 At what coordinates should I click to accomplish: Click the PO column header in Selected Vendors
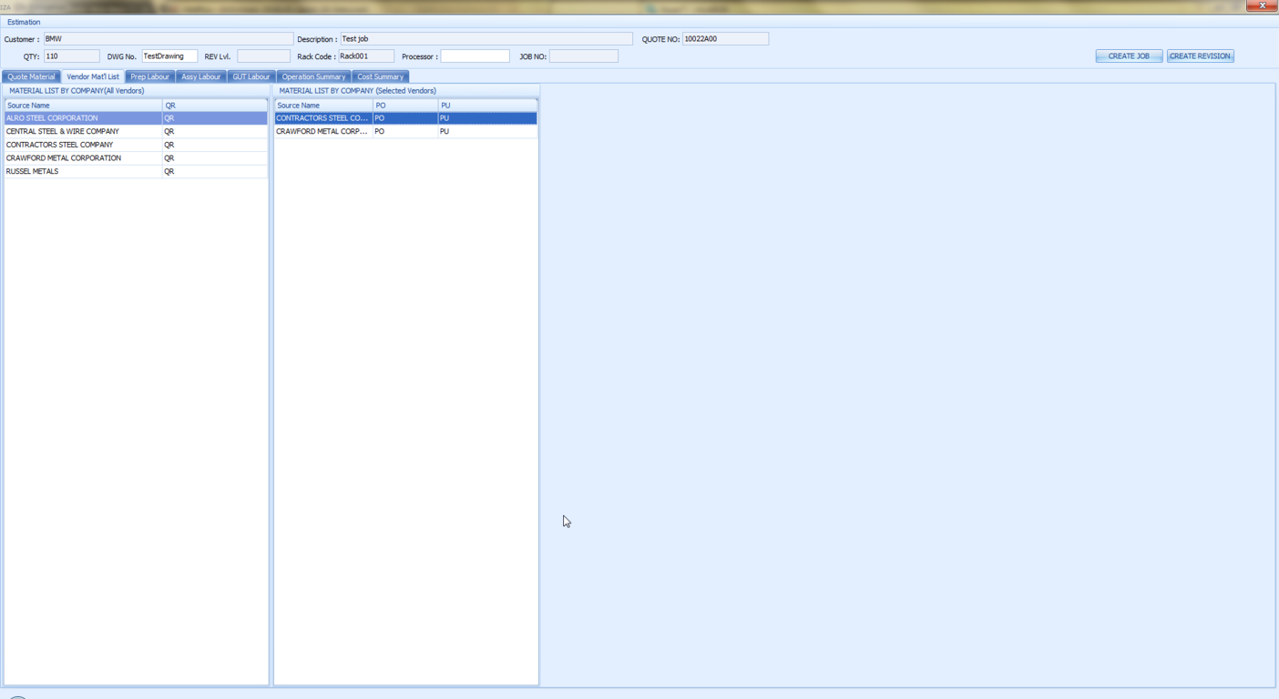pyautogui.click(x=404, y=106)
